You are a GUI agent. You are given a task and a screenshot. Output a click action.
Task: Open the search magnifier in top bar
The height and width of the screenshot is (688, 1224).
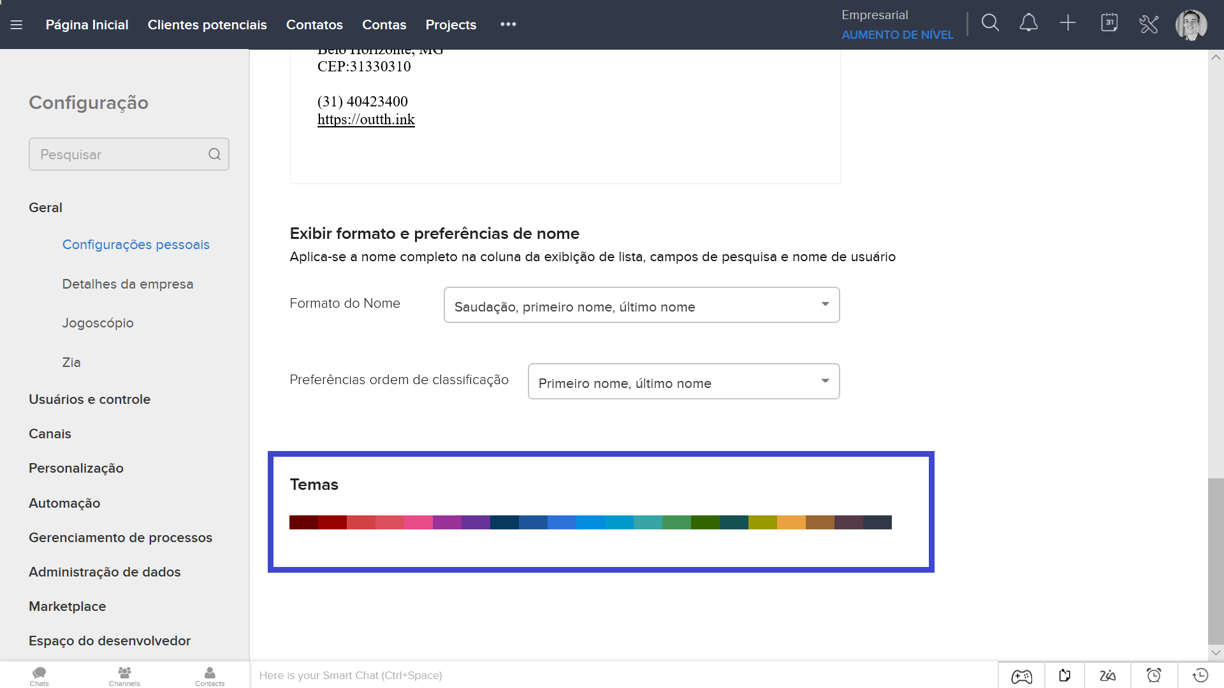(x=990, y=24)
